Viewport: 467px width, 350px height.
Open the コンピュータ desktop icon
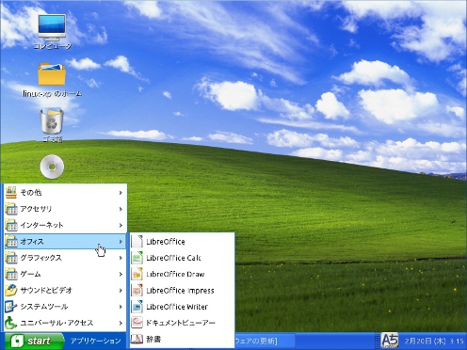click(x=52, y=27)
